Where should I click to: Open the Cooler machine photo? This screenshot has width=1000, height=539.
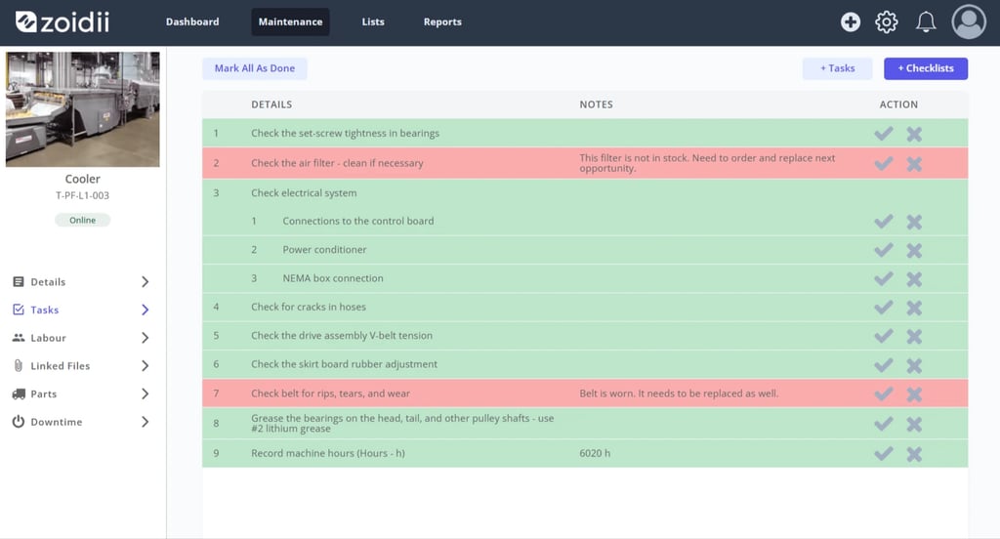83,109
